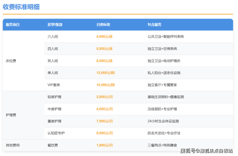The height and width of the screenshot is (156, 238).
Task: Click the 月费标准 column header
Action: (x=103, y=25)
